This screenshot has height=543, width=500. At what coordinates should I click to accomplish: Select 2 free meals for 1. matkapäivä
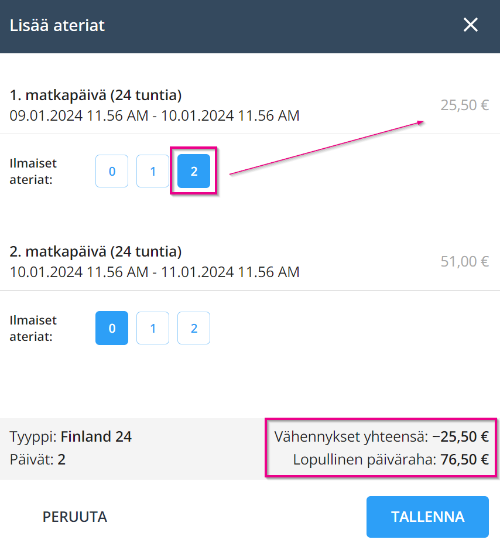(x=194, y=171)
